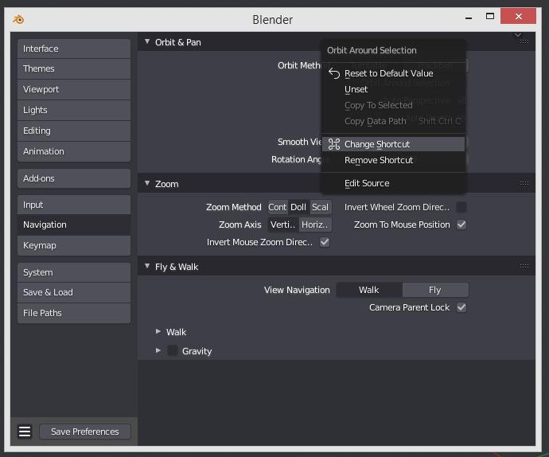
Task: Open the Keymap preferences tab
Action: pyautogui.click(x=74, y=245)
